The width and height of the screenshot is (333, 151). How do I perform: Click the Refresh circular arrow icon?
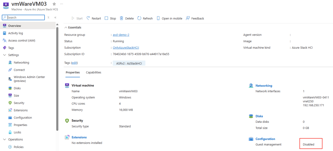(x=139, y=18)
